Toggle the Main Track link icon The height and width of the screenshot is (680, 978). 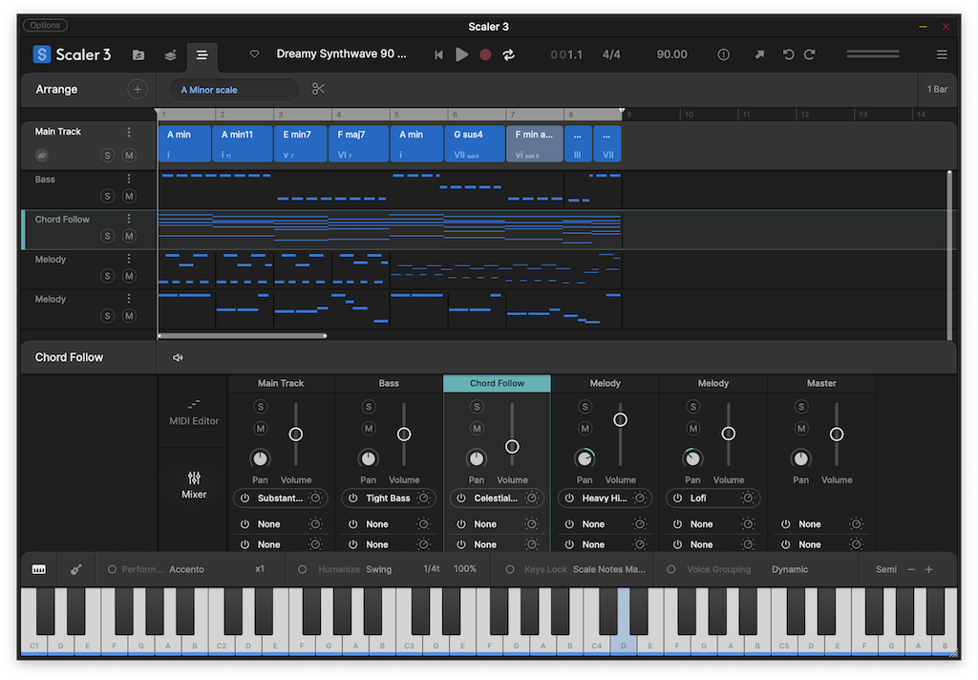point(42,156)
